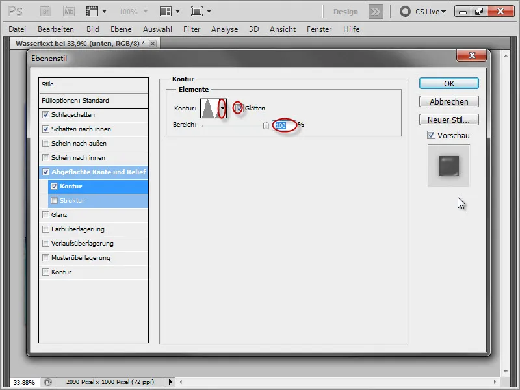Image resolution: width=520 pixels, height=390 pixels.
Task: Expand the view extras dropdown arrow
Action: pyautogui.click(x=105, y=12)
